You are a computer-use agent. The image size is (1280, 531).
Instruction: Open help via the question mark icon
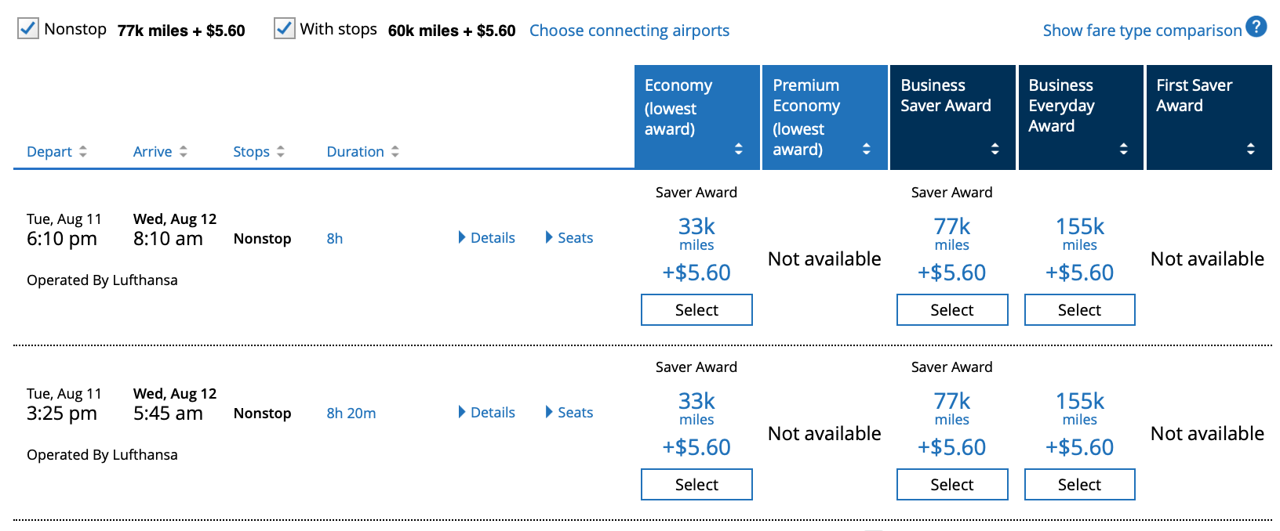point(1256,26)
